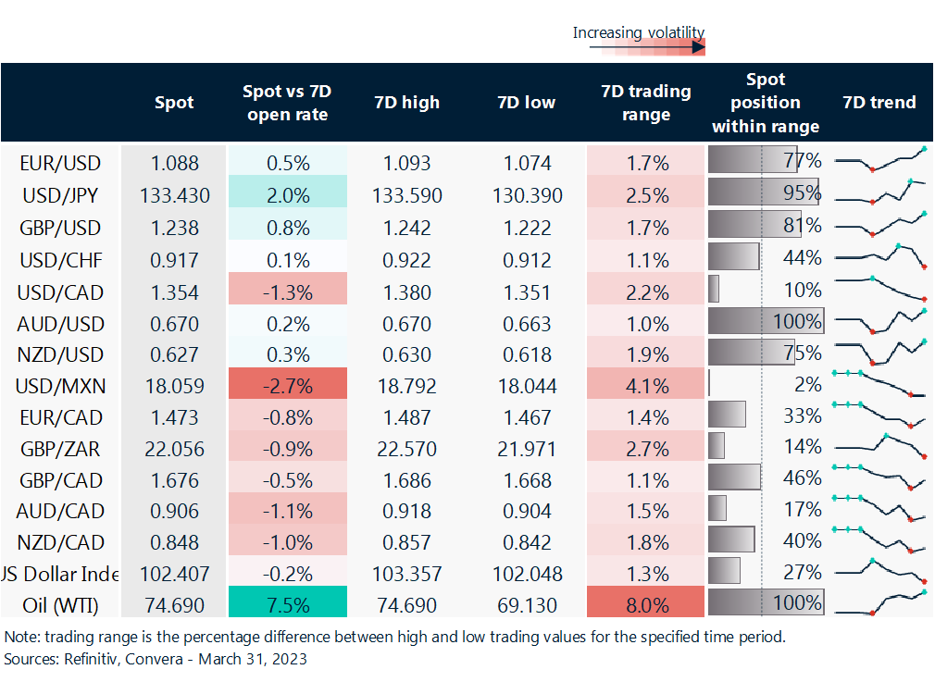Screen dimensions: 935x682
Task: Click the 7D trading range header
Action: 646,103
